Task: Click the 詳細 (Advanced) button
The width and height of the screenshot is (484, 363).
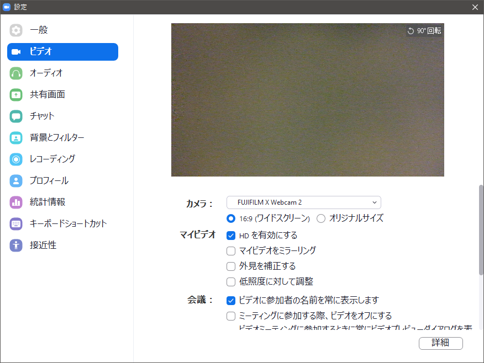Action: point(441,343)
